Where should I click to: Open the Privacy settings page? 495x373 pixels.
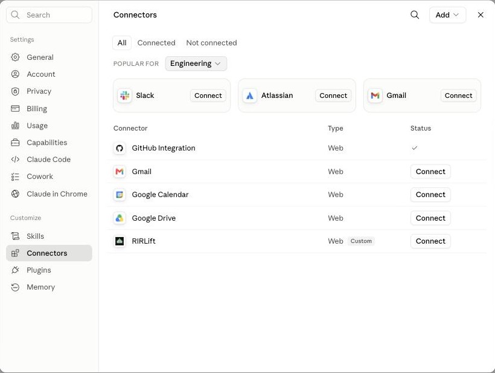coord(49,91)
